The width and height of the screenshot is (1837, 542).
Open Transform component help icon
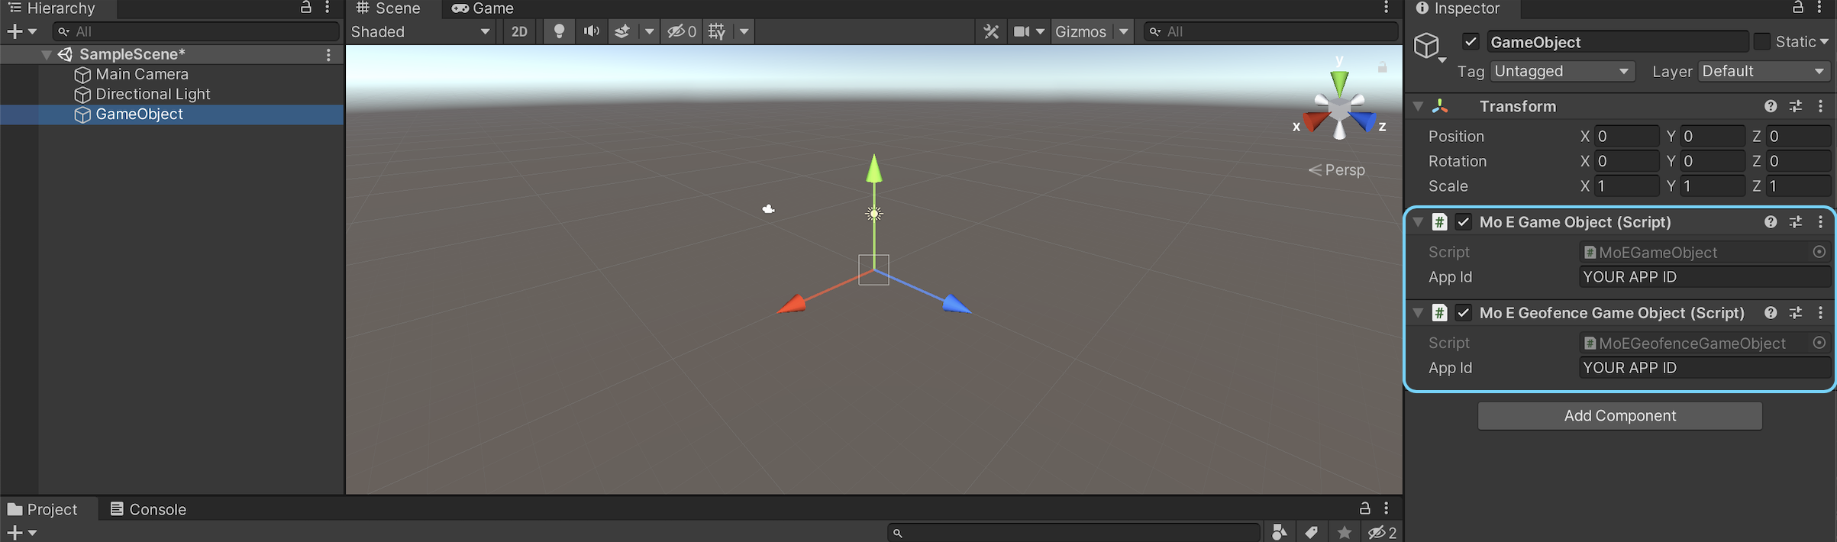click(x=1771, y=106)
